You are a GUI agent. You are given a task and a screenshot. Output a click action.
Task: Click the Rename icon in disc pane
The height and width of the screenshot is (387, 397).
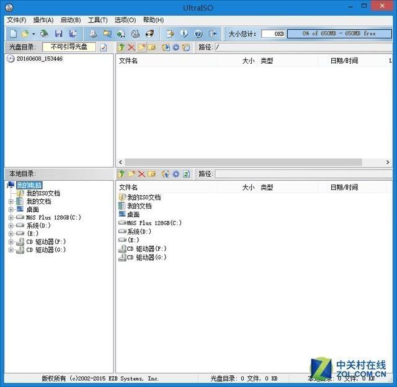[x=151, y=47]
